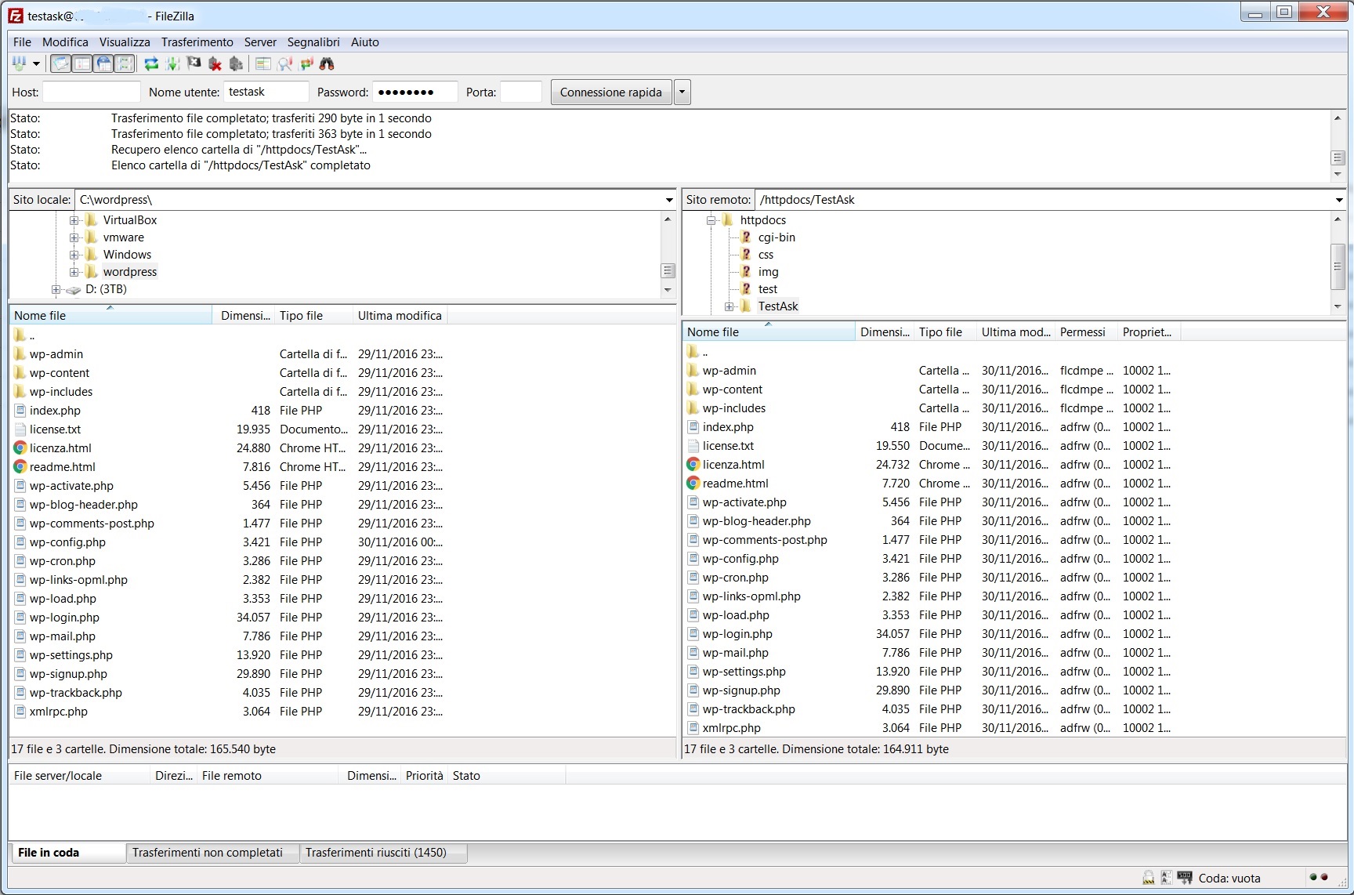This screenshot has height=895, width=1354.
Task: Toggle synchronized browsing
Action: (x=306, y=64)
